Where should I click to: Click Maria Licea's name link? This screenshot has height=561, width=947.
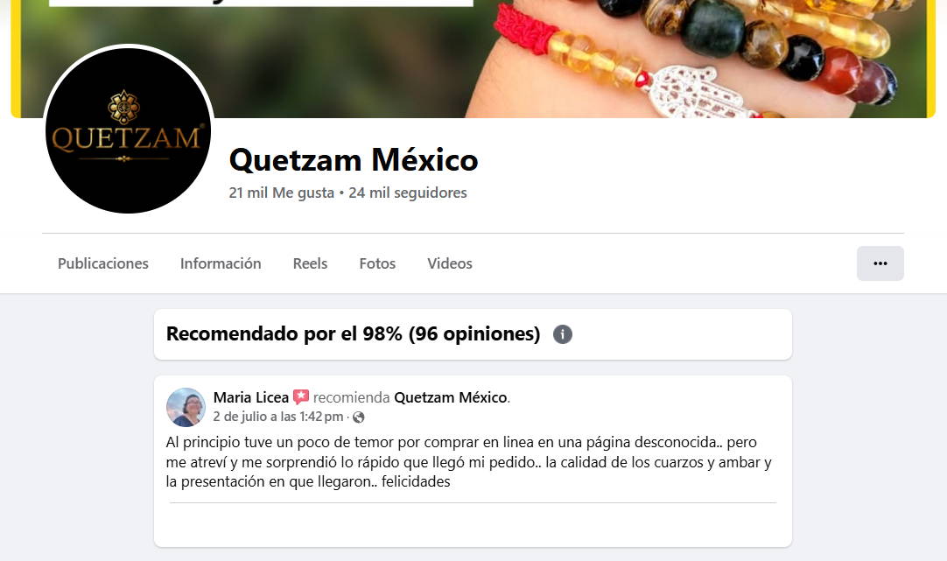tap(250, 397)
